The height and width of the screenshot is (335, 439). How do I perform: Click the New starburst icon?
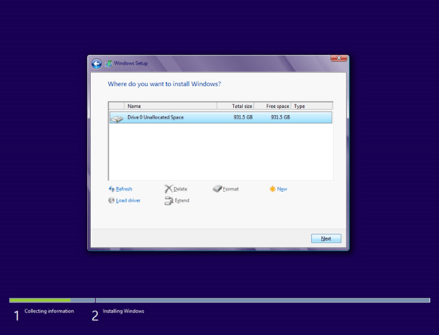272,189
